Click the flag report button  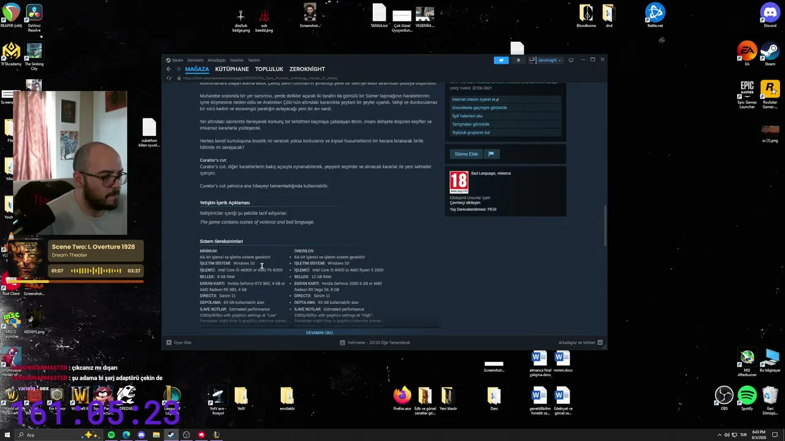coord(491,154)
